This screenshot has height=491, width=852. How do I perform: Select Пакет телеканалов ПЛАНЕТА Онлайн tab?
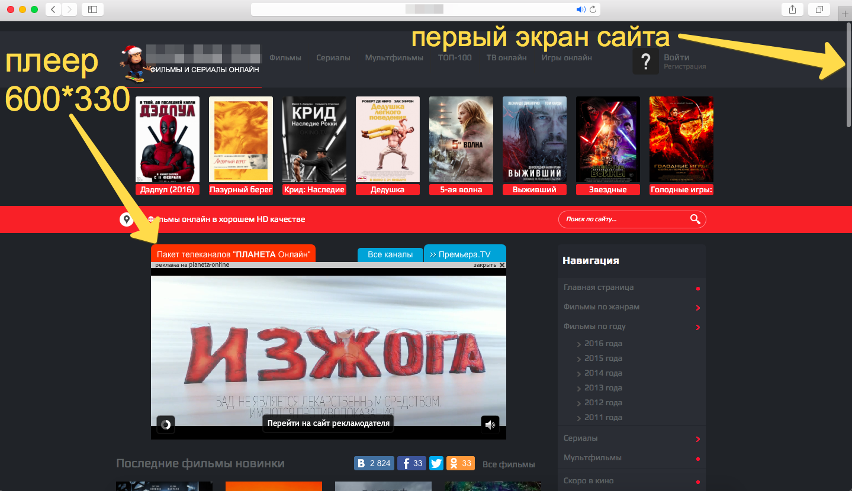pyautogui.click(x=233, y=254)
